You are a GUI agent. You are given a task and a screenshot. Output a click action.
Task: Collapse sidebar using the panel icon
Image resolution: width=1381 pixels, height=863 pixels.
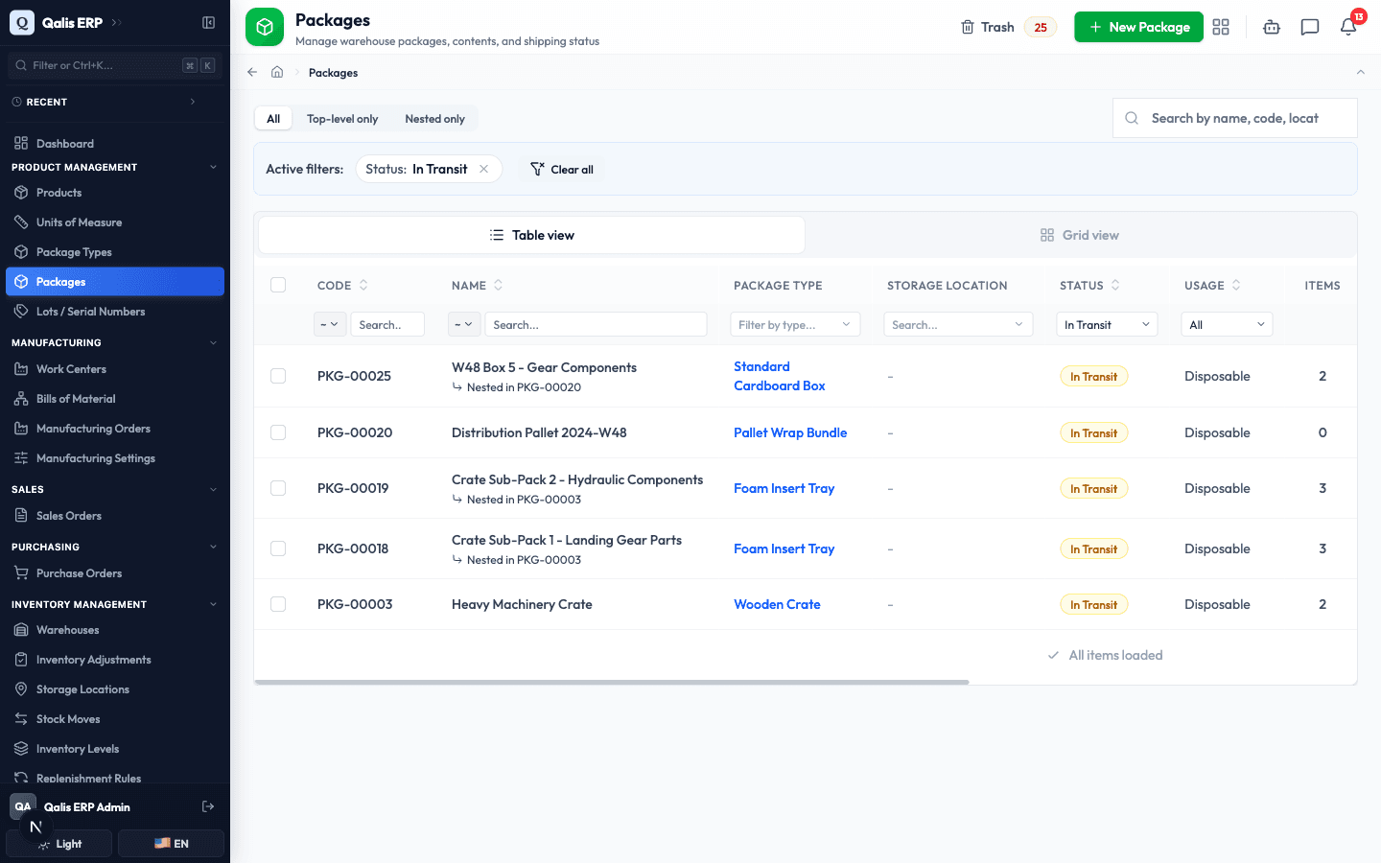(208, 22)
